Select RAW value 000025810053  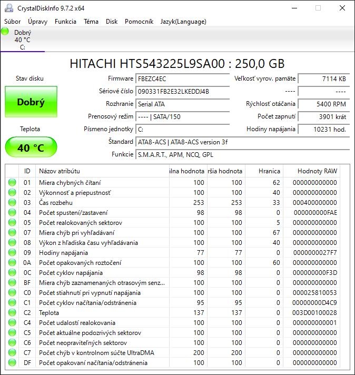tap(315, 293)
